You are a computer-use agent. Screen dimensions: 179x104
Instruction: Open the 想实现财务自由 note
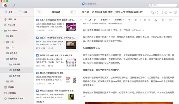pyautogui.click(x=56, y=94)
